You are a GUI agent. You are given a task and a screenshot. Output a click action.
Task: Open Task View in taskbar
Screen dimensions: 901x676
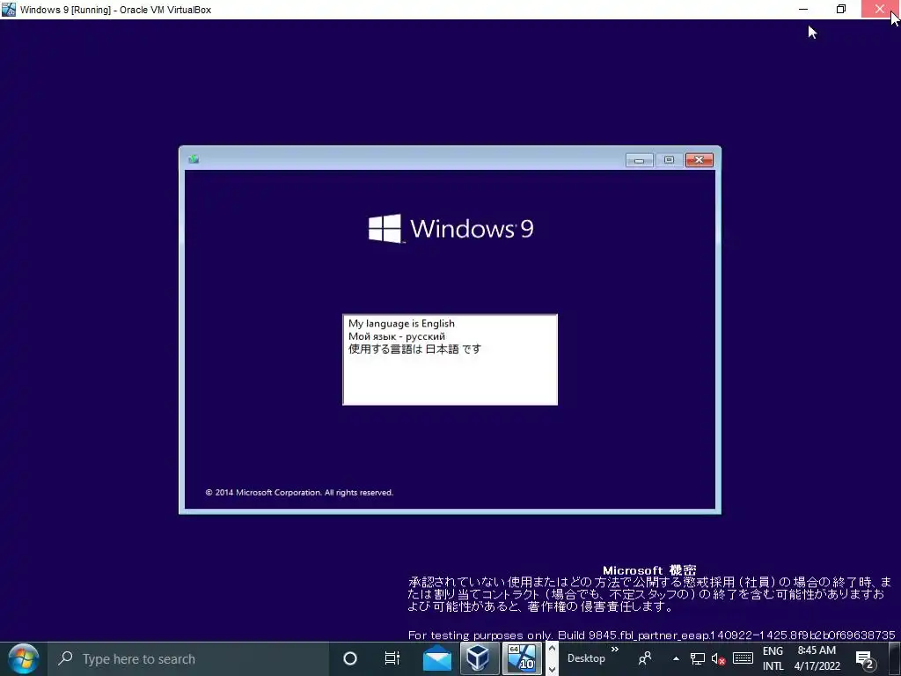pos(392,658)
